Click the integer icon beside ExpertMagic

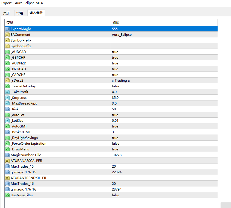point(7,29)
